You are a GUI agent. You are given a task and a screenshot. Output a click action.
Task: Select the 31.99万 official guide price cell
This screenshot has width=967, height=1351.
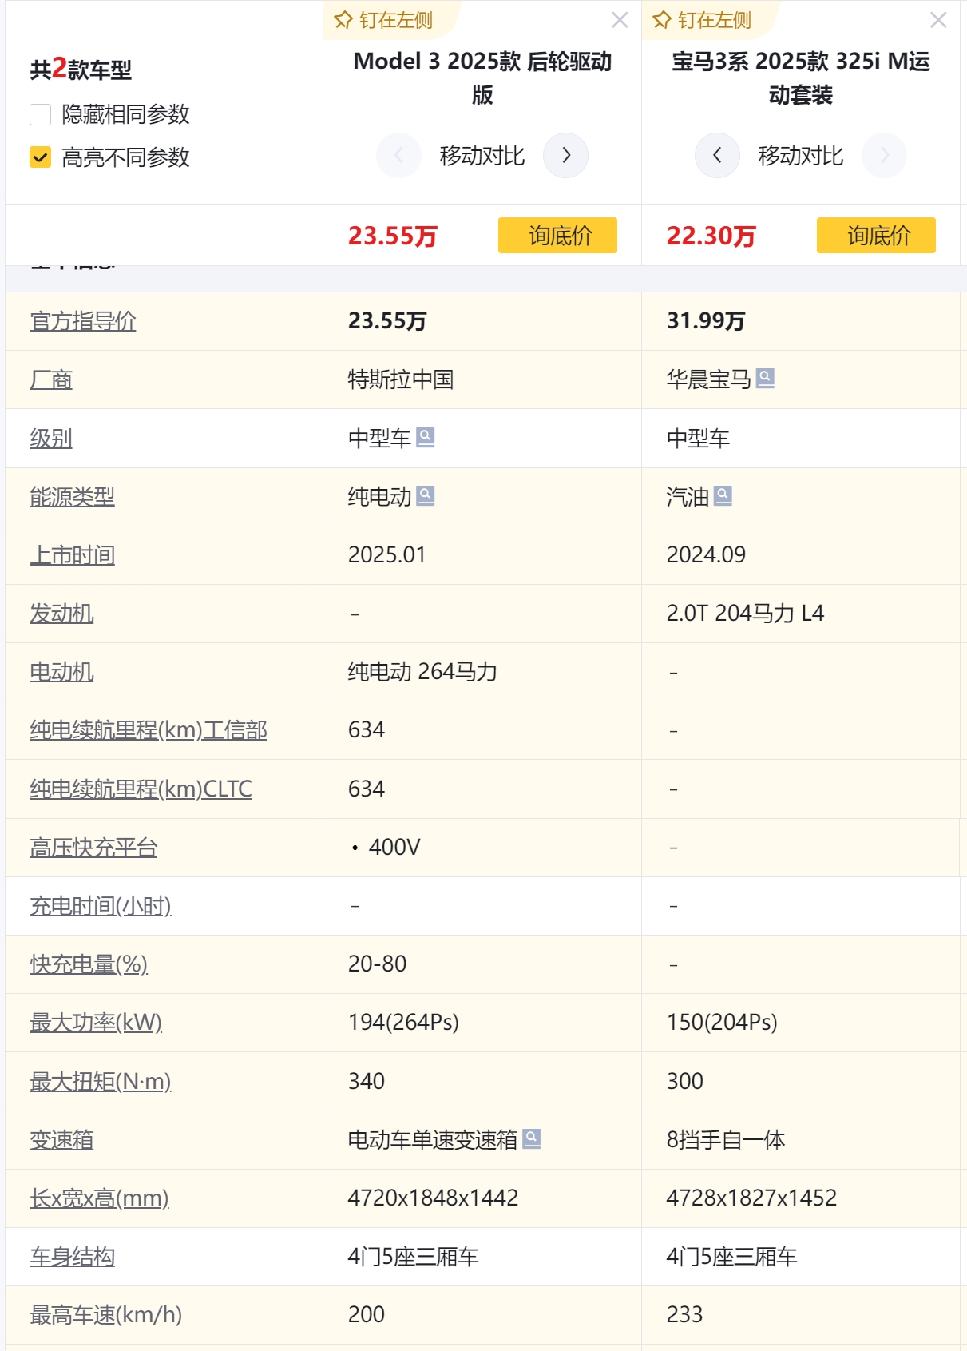coord(801,321)
